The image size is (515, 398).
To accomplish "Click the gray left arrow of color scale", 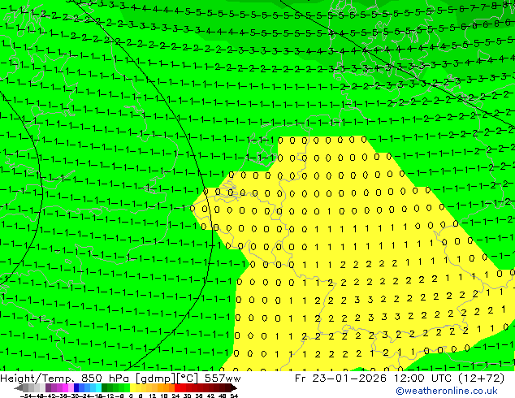I will (19, 388).
